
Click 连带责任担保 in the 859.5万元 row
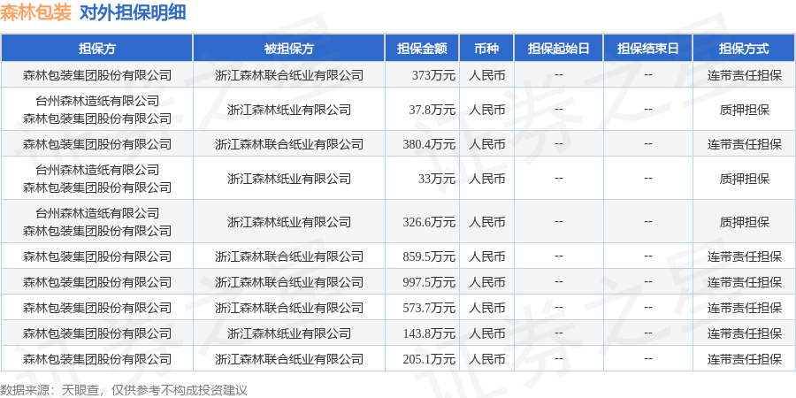point(744,256)
